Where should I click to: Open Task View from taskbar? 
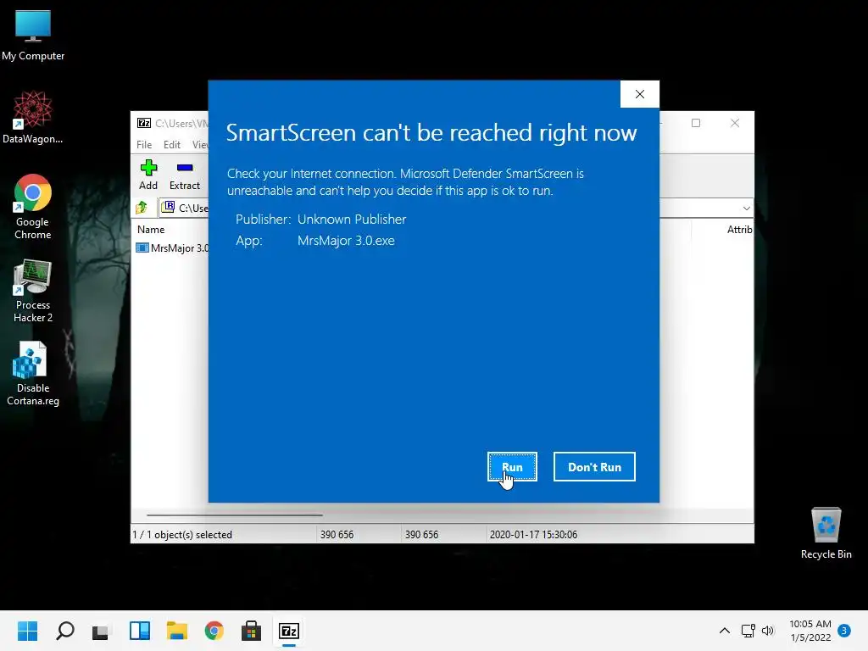[102, 631]
